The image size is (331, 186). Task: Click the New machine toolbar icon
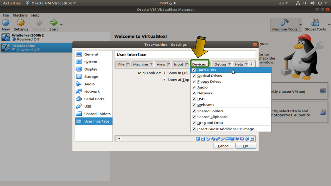[6, 23]
